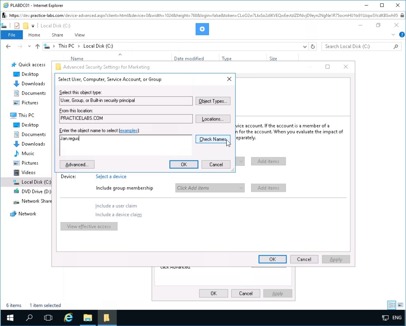Open the View ribbon tab
Viewport: 406px width, 326px height.
[80, 35]
